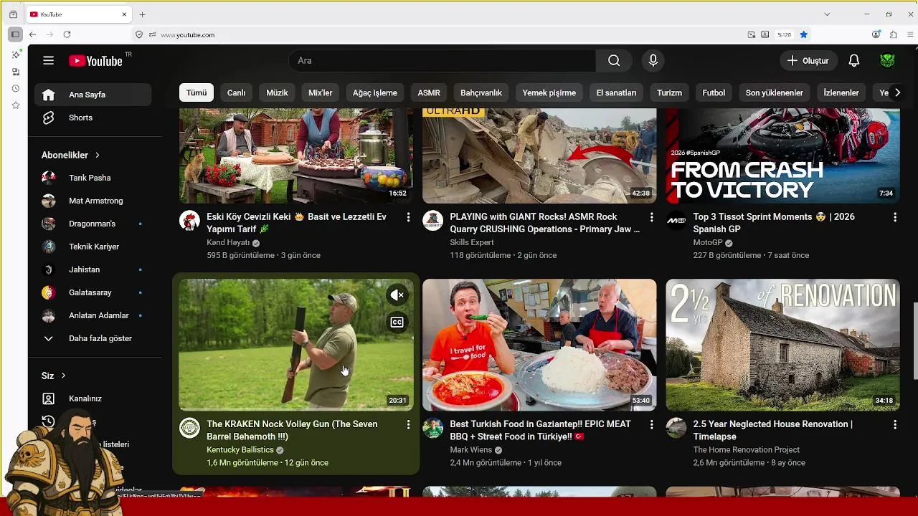Select the Canlı filter chip
Viewport: 918px width, 516px height.
[x=237, y=92]
